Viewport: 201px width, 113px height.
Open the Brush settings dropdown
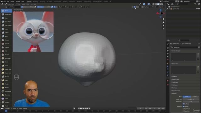pos(61,7)
